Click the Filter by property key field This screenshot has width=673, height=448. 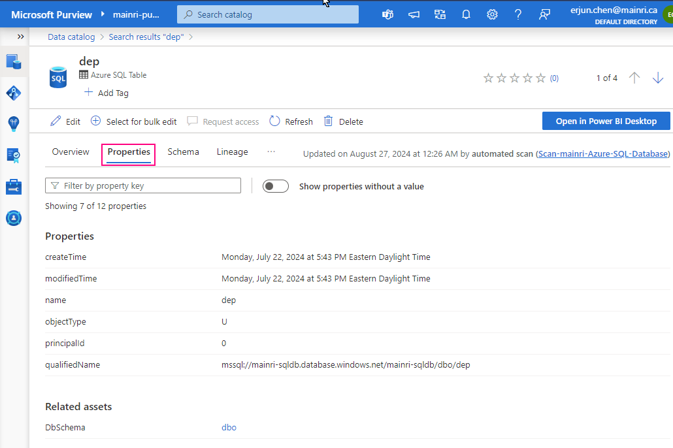[x=143, y=186]
